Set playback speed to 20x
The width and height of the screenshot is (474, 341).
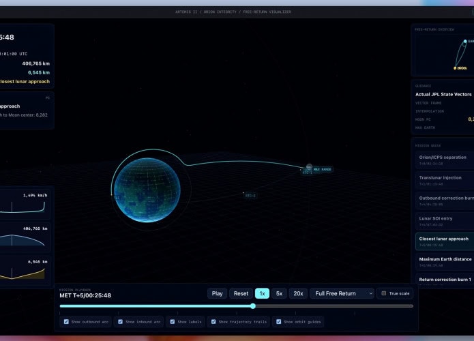point(297,293)
